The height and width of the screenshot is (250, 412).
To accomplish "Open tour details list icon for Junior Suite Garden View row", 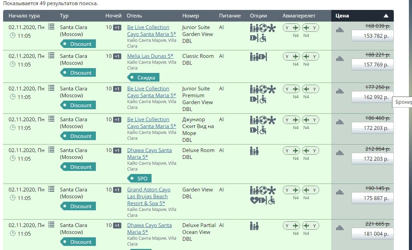I will pyautogui.click(x=51, y=27).
